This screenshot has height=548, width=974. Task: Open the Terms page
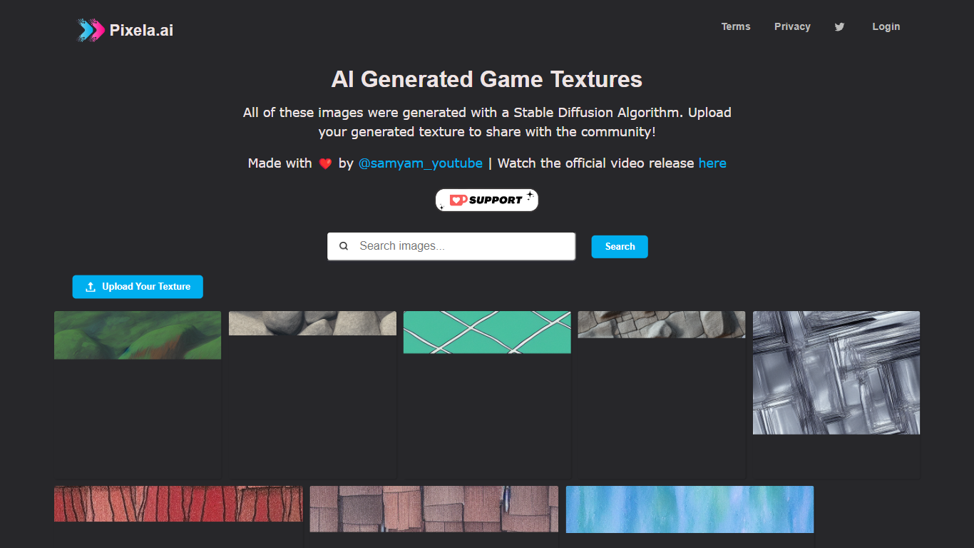click(x=736, y=26)
